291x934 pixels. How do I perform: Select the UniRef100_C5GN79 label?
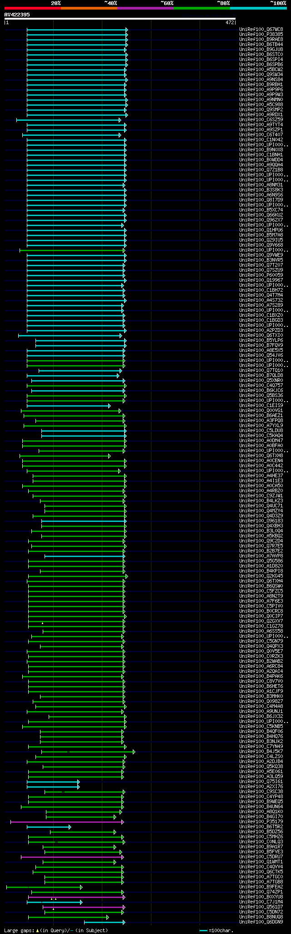point(261,641)
